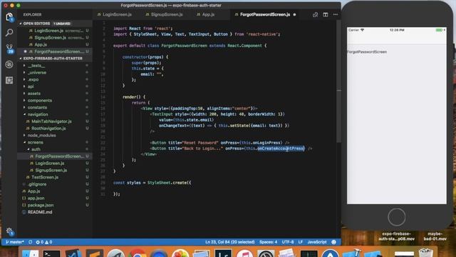The width and height of the screenshot is (456, 257).
Task: Open RootNavigation.js file
Action: tap(55, 128)
